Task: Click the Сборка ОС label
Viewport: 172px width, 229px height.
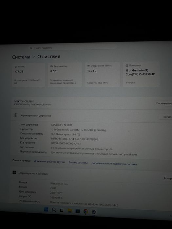Action: coord(25,196)
